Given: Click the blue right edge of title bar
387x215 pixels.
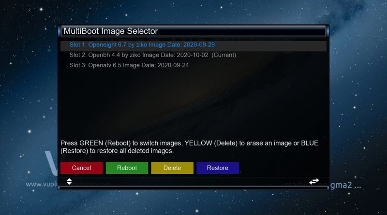Looking at the screenshot, I should click(x=327, y=31).
